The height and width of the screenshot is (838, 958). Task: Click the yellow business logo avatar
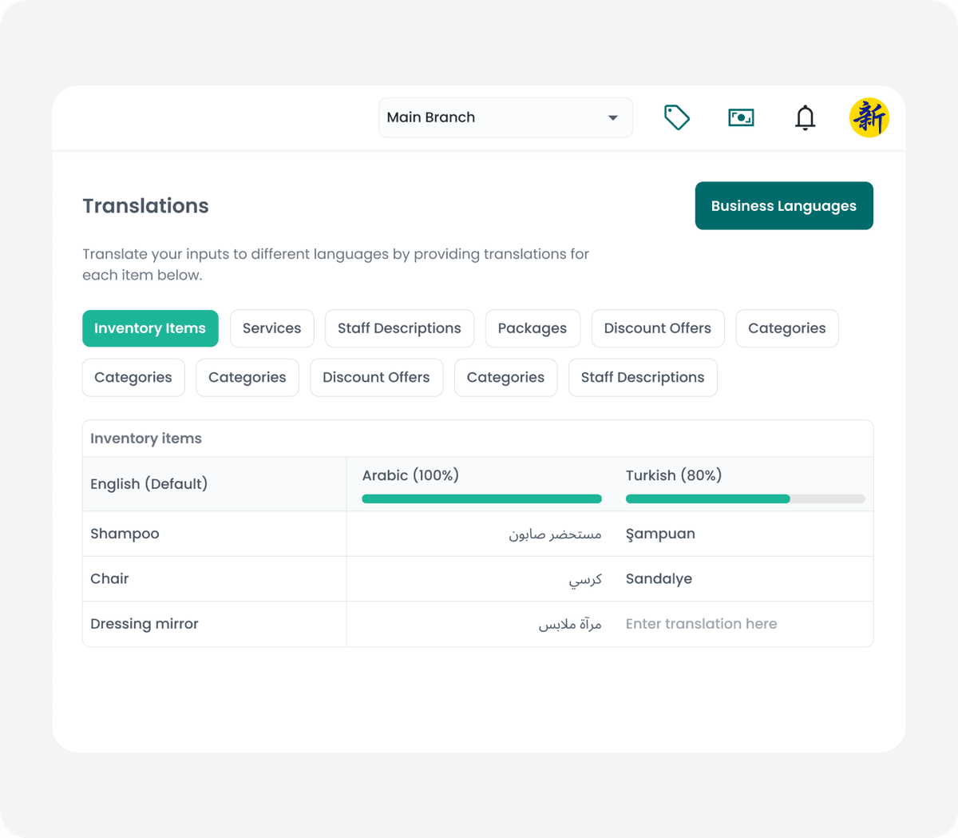click(869, 117)
